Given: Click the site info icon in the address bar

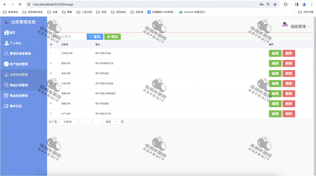Looking at the screenshot, I should point(29,4).
